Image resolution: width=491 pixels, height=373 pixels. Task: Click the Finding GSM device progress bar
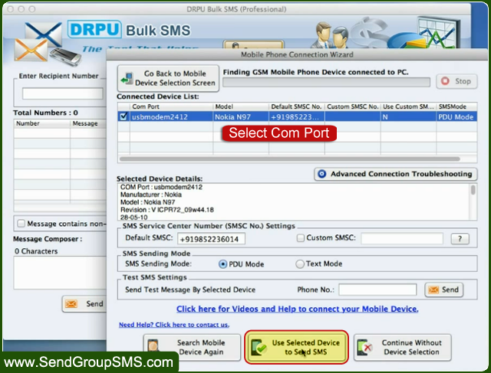(x=326, y=82)
